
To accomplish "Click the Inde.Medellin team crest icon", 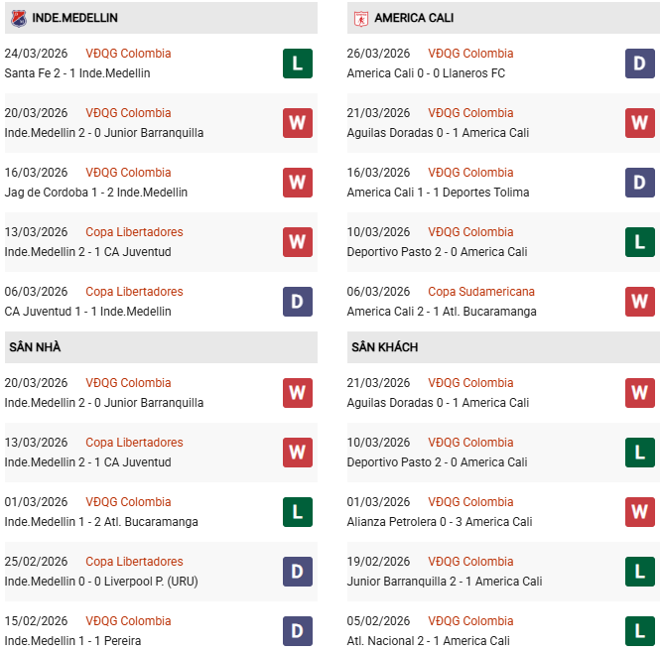I will pos(19,18).
